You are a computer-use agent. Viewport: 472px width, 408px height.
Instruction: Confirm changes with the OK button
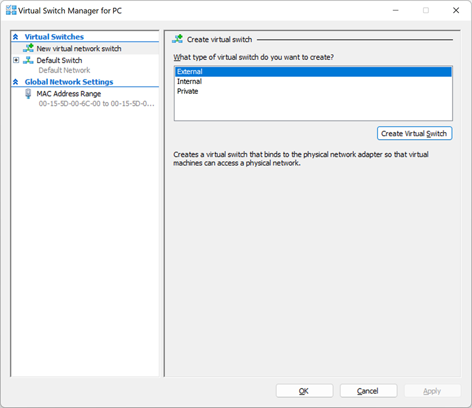pos(304,391)
